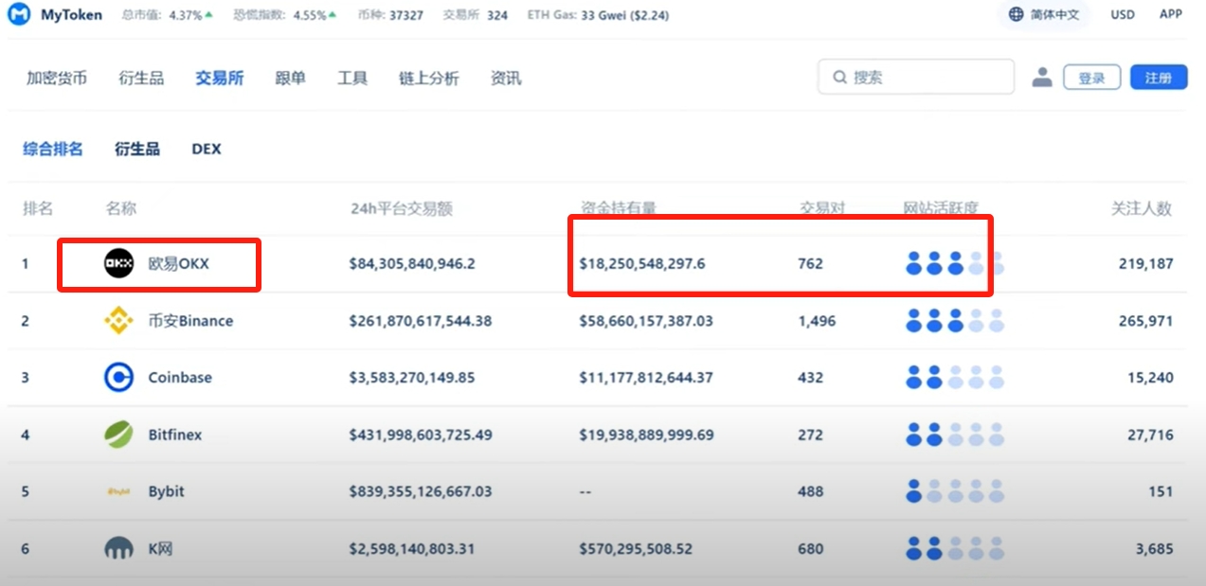Image resolution: width=1206 pixels, height=586 pixels.
Task: Switch to the 衍生品 tab beside DEX
Action: coord(137,149)
